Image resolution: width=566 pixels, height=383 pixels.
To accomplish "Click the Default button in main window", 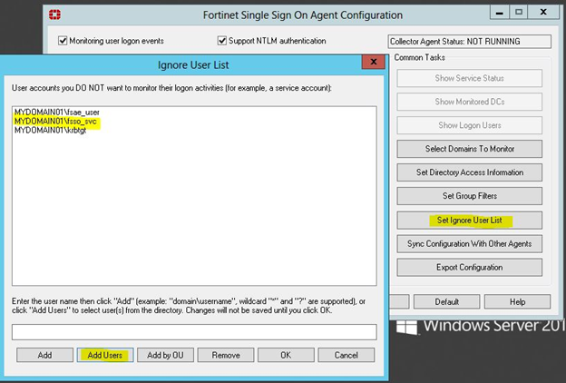I will [446, 301].
